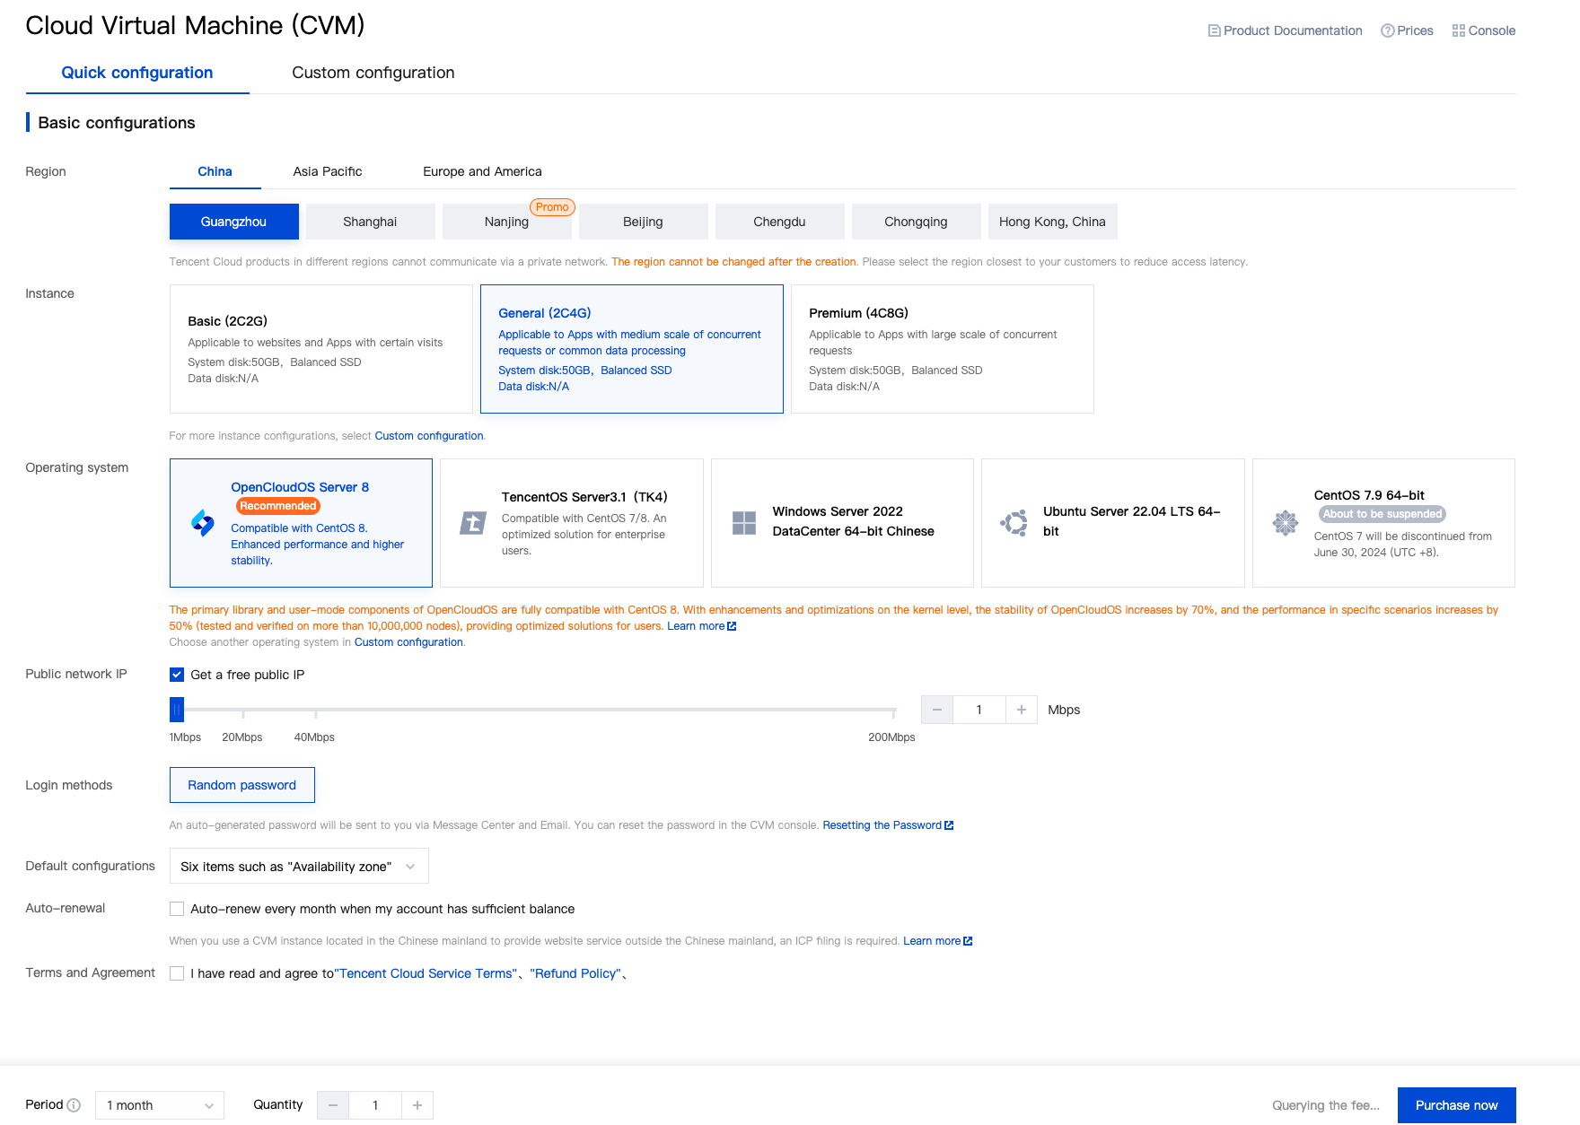The image size is (1580, 1125).
Task: Open Custom configuration link under instances
Action: click(x=429, y=436)
